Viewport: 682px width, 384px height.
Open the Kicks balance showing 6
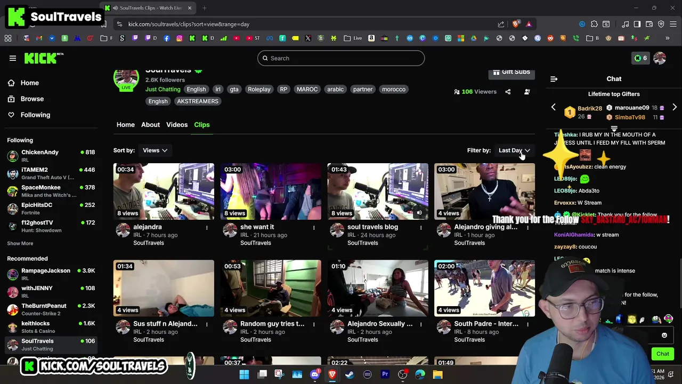640,58
